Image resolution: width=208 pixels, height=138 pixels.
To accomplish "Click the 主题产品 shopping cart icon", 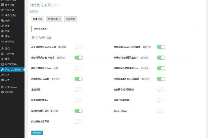I will pos(2,10).
